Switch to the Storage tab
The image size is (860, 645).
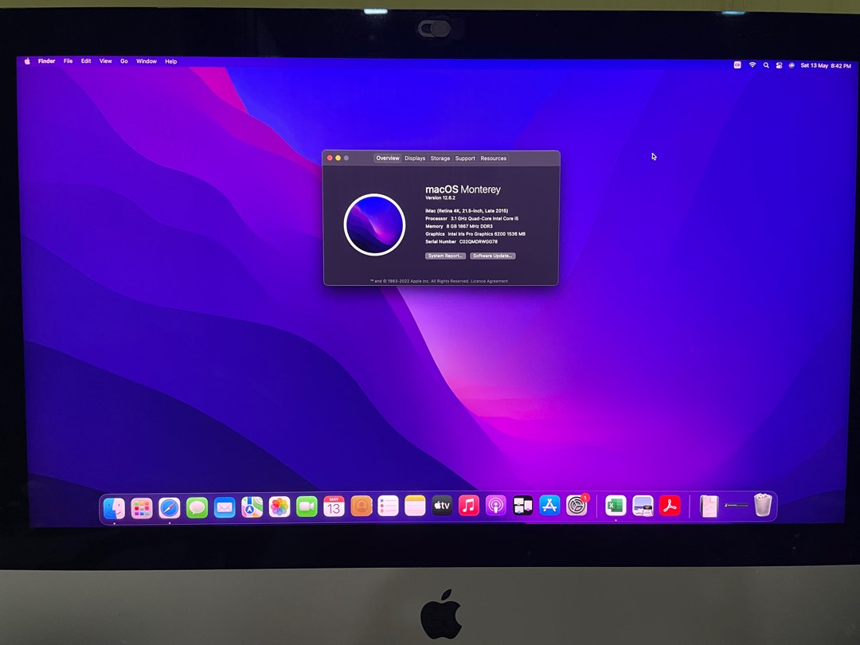click(440, 158)
